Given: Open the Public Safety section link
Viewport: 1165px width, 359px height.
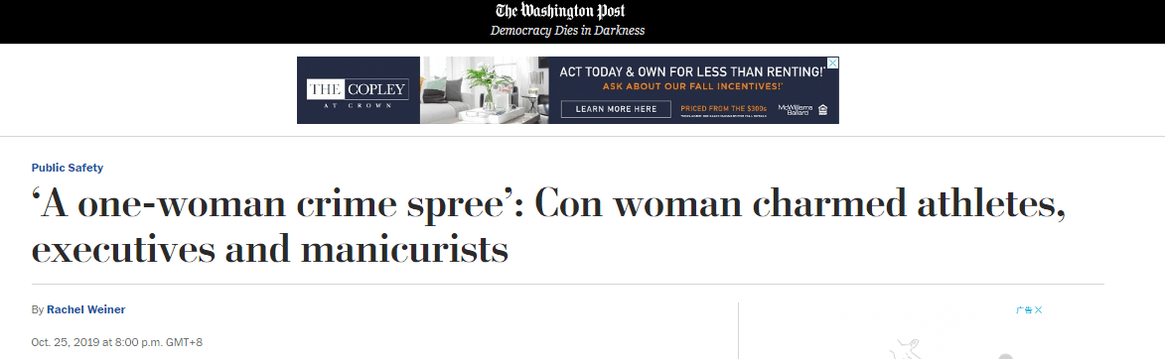Looking at the screenshot, I should tap(67, 168).
